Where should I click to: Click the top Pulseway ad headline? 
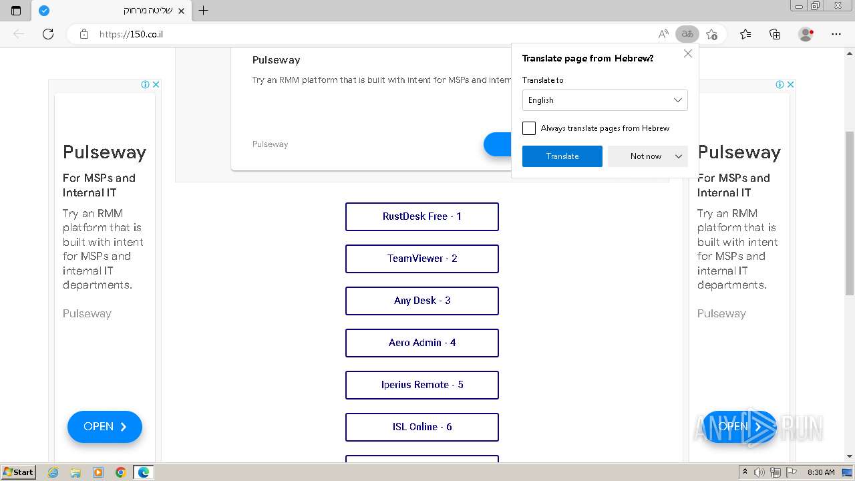point(276,60)
